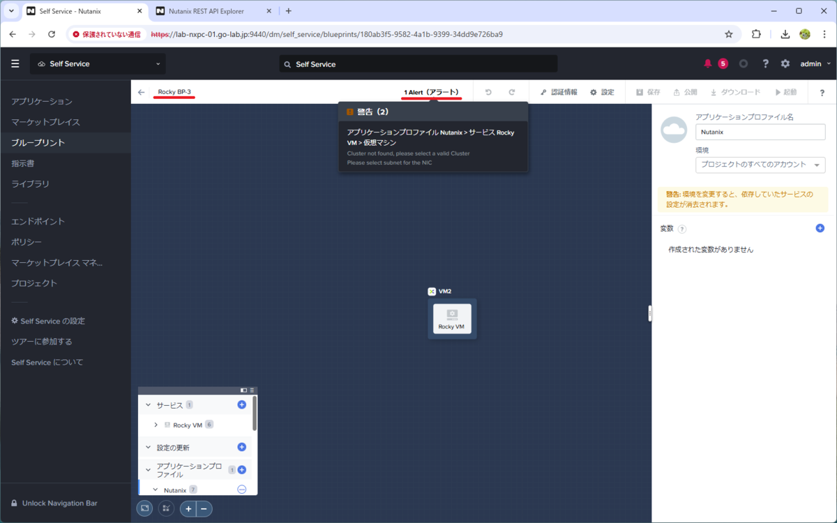
Task: Open the 環境 environment dropdown
Action: 760,165
